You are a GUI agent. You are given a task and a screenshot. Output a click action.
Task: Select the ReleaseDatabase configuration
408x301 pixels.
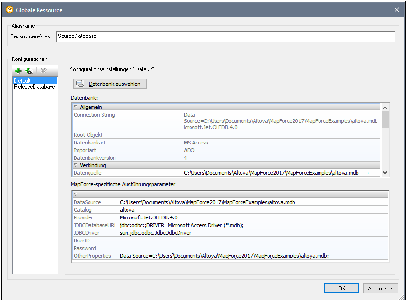tap(35, 87)
